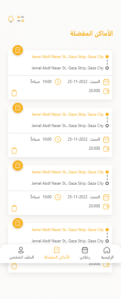Unbookmark the fourth favorite card
Viewport: 121px width, 299px height.
pos(18,223)
